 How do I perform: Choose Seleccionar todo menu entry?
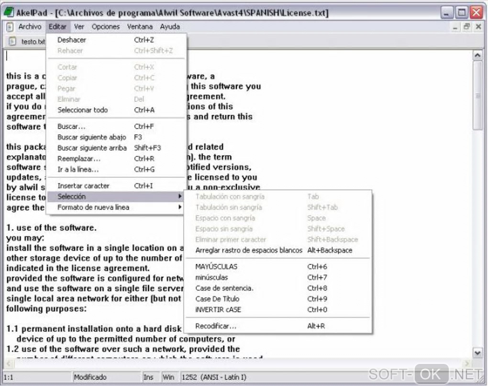click(117, 110)
